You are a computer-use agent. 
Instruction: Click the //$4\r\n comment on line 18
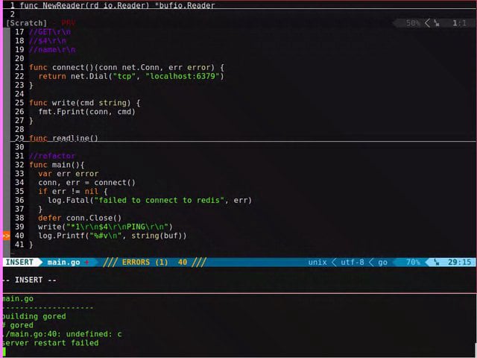(48, 41)
